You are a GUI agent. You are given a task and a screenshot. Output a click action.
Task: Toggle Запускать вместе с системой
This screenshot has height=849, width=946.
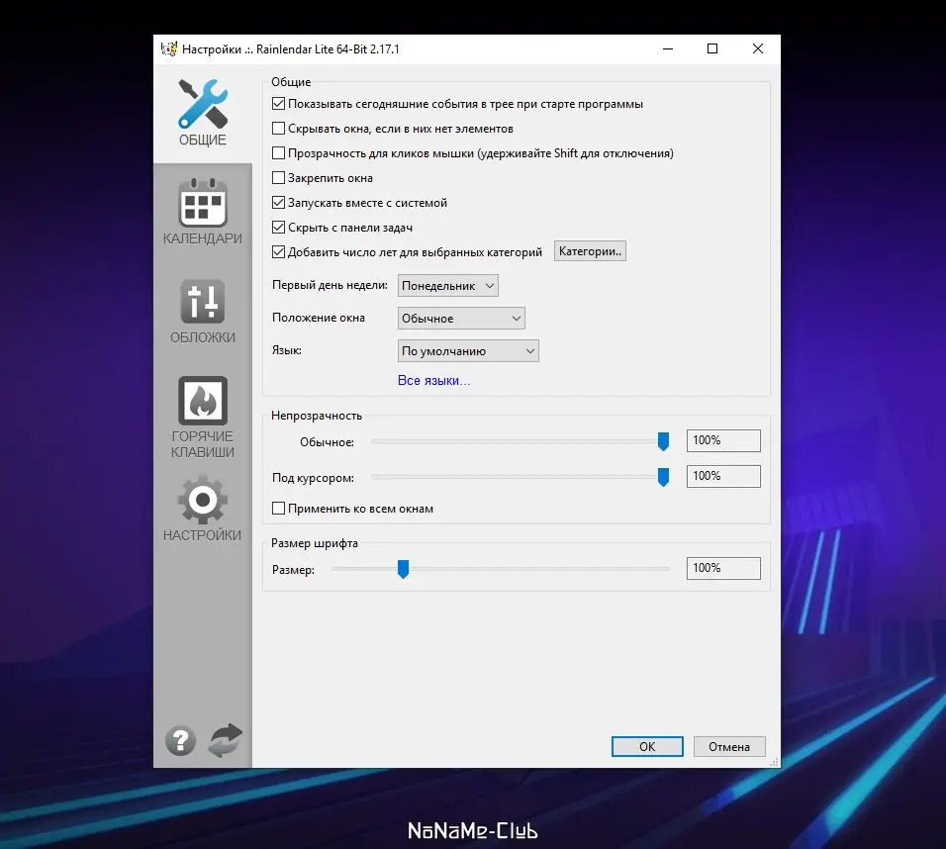278,203
